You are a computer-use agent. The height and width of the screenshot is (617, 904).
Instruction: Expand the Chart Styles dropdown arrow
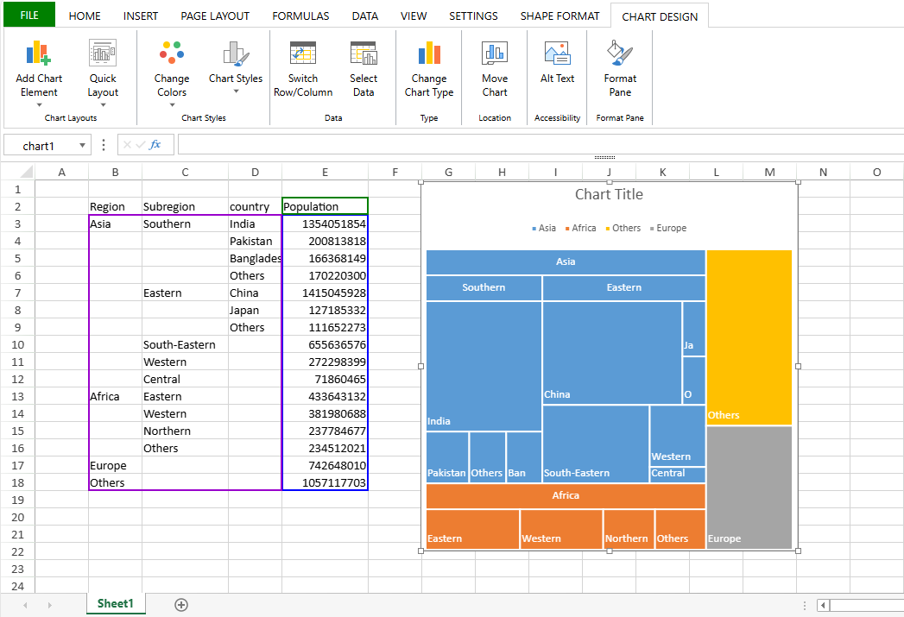coord(236,91)
